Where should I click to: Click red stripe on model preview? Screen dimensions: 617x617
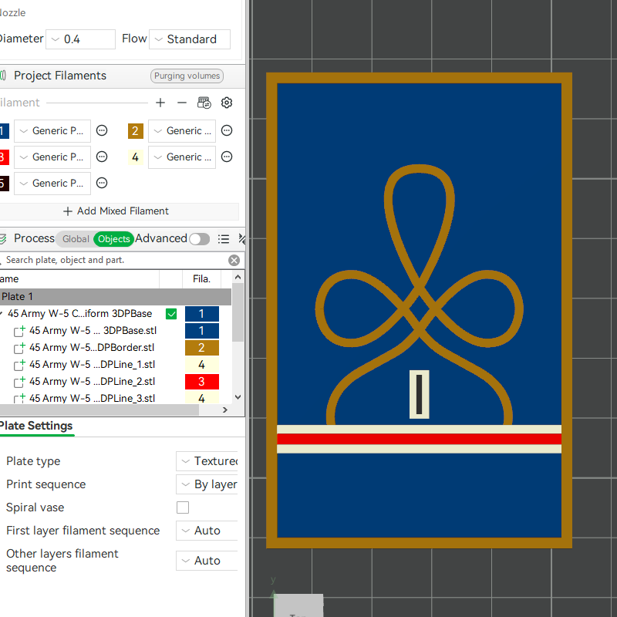(x=419, y=439)
